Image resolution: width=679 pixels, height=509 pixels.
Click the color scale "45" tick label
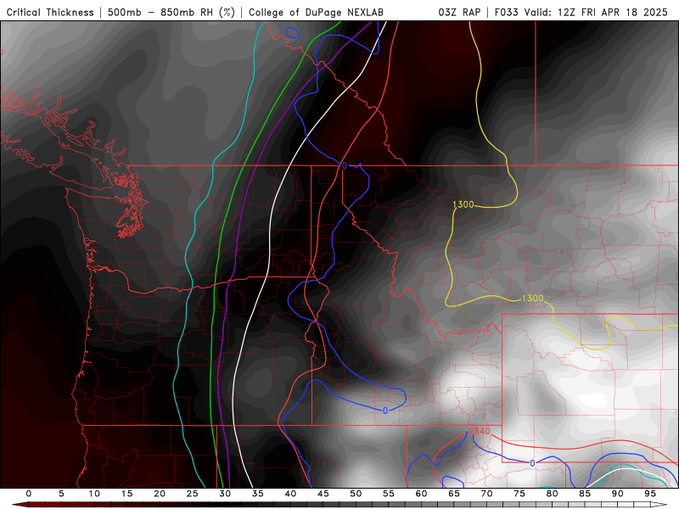(323, 494)
